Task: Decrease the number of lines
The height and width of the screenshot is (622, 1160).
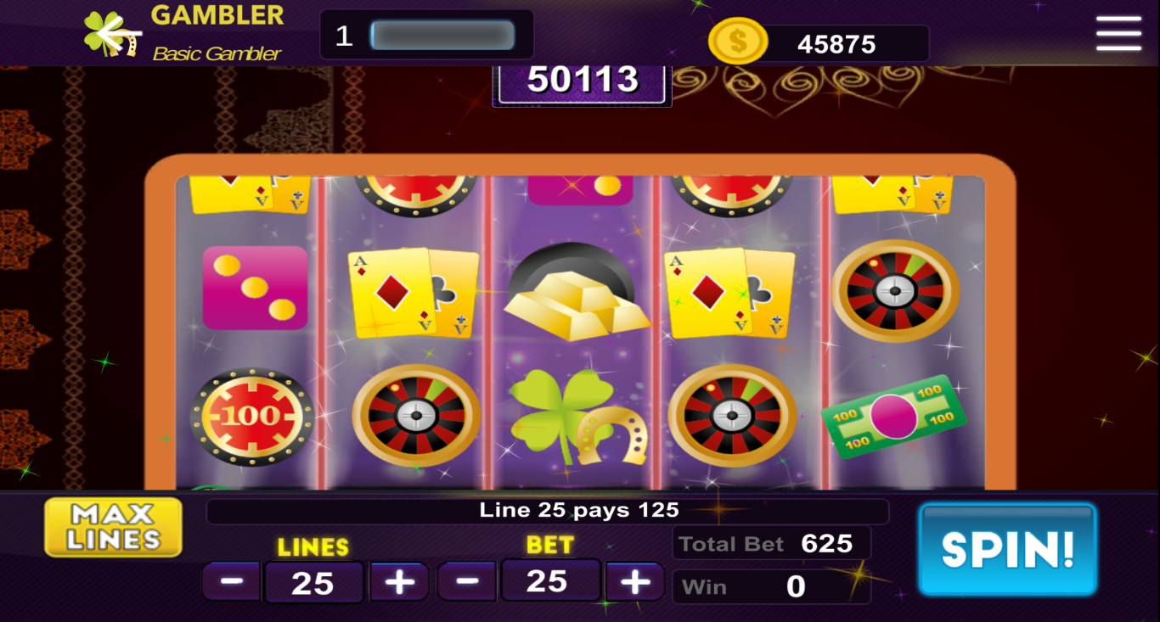Action: click(232, 581)
